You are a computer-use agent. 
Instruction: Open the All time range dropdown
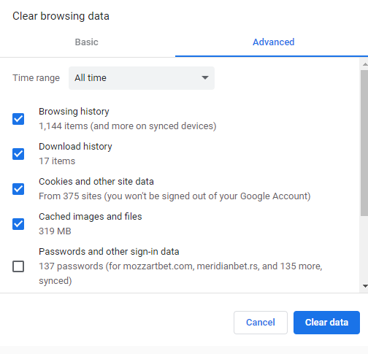click(142, 78)
